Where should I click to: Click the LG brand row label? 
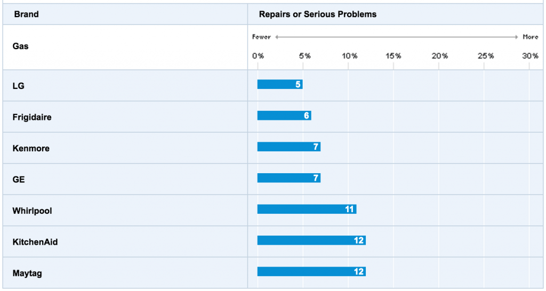coord(19,85)
